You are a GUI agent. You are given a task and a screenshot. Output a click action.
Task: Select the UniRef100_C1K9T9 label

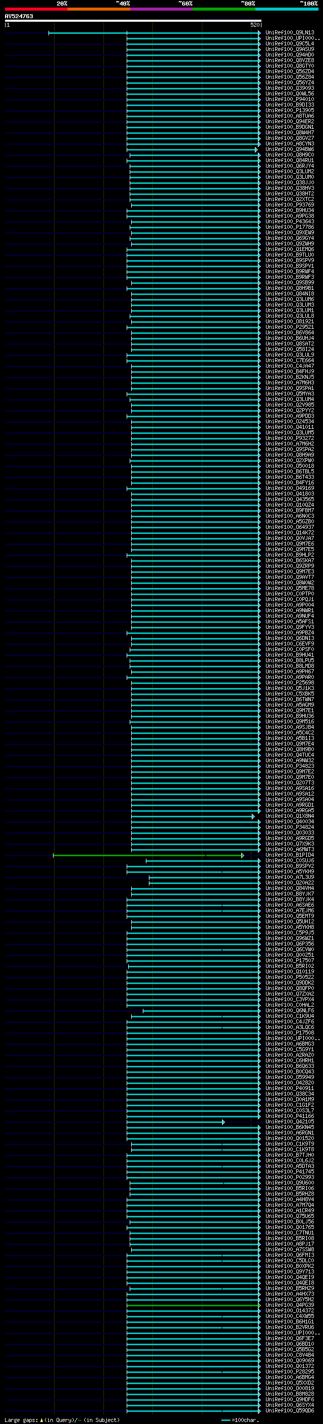pos(290,1144)
